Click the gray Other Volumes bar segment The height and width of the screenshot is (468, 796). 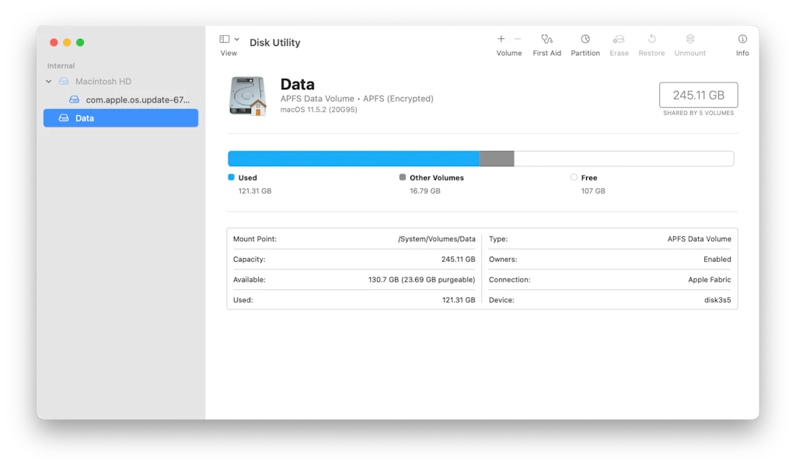click(x=497, y=159)
